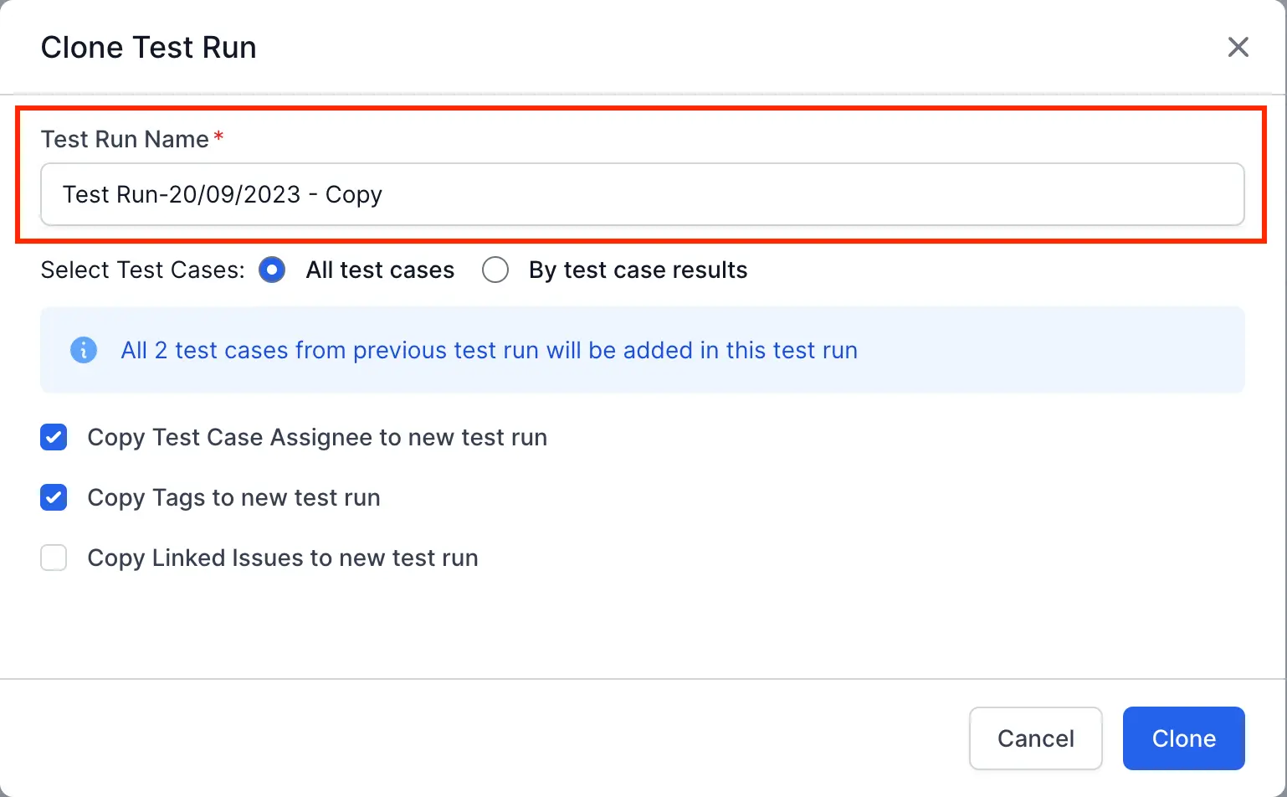1287x797 pixels.
Task: Select the By test case results radio button
Action: pos(495,270)
